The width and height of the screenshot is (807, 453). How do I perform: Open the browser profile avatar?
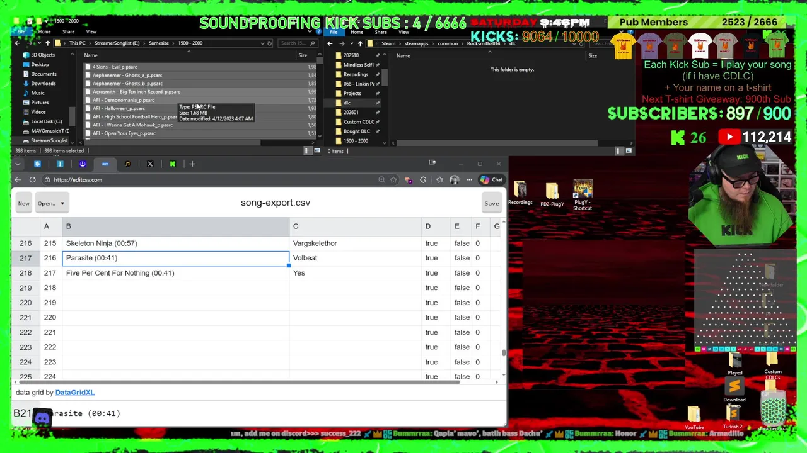click(454, 180)
